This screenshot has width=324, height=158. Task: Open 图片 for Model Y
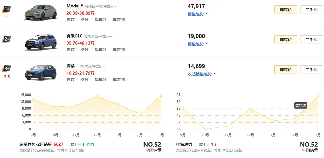tap(84, 19)
